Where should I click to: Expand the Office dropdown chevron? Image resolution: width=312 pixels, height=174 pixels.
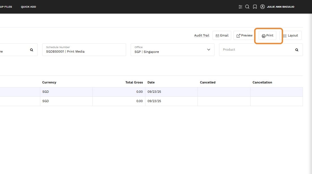coord(209,50)
